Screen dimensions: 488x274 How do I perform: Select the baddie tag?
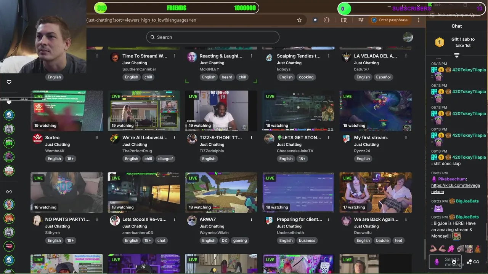click(x=382, y=241)
